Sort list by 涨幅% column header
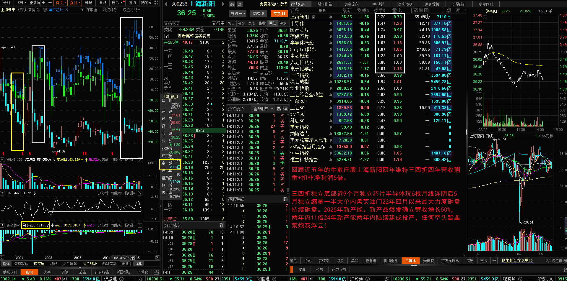 click(x=363, y=10)
